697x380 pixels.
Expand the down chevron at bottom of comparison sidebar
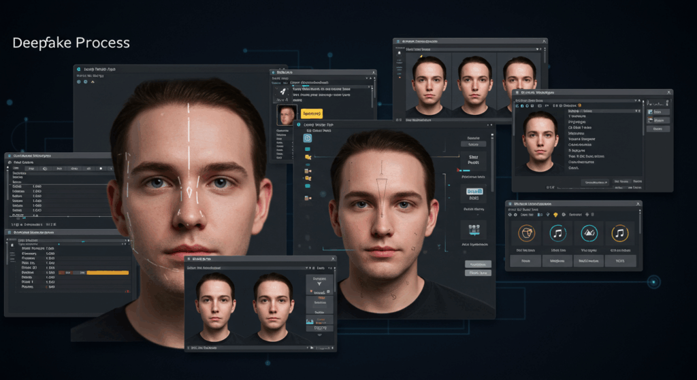pos(319,335)
